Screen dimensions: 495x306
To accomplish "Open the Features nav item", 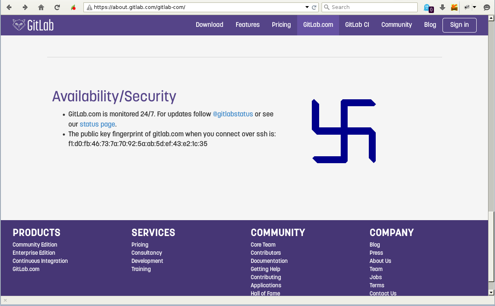I will pos(247,25).
